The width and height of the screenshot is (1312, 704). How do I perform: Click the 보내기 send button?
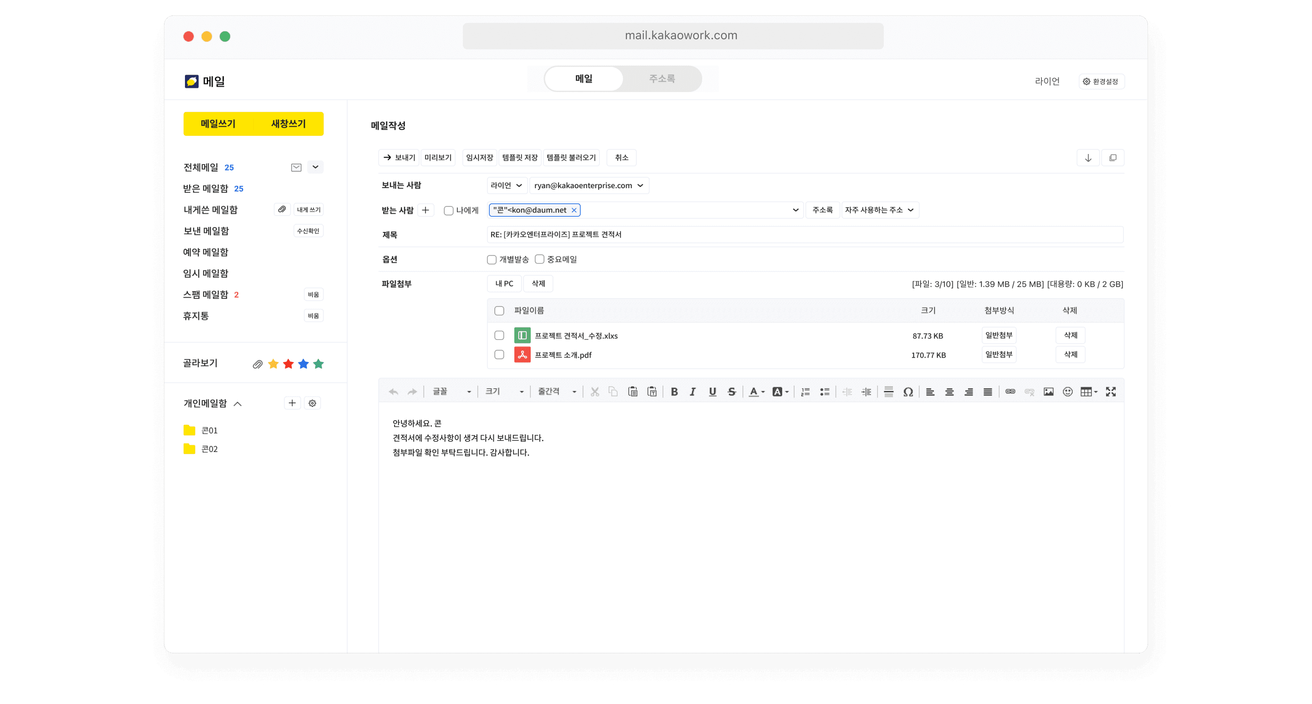tap(399, 158)
